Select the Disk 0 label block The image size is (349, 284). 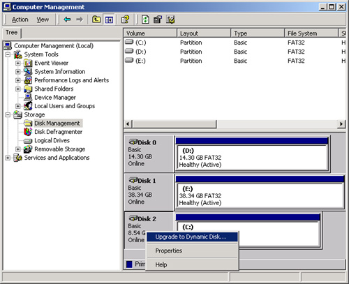[x=149, y=154]
